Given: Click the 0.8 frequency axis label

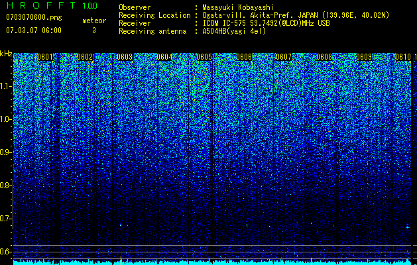Looking at the screenshot, I should click(x=5, y=185).
